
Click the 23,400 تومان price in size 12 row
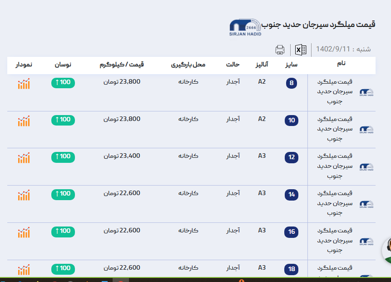pyautogui.click(x=122, y=156)
